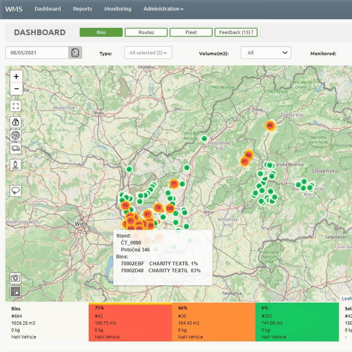Open the Volume(m3) dropdown

pos(266,53)
